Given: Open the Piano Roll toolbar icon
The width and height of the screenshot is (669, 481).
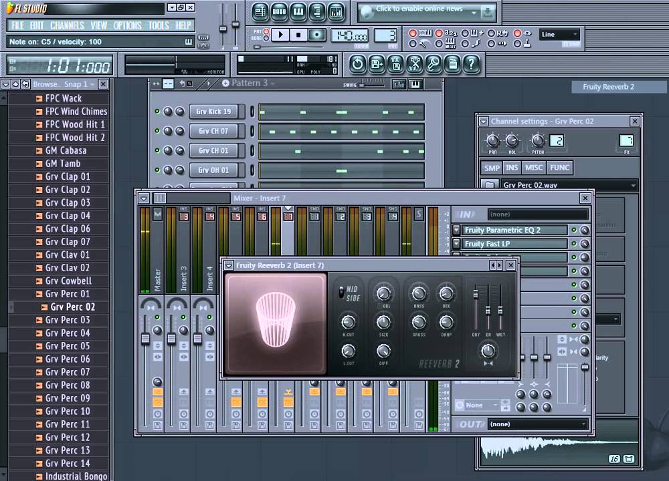Looking at the screenshot, I should point(298,11).
